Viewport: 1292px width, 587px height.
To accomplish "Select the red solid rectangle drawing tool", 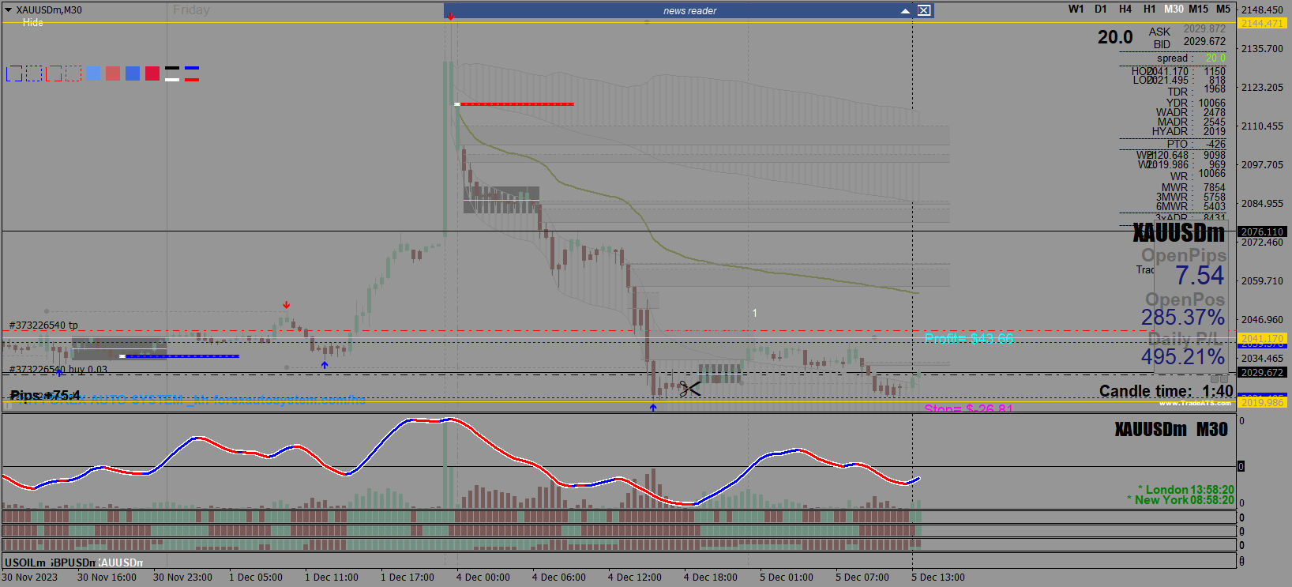I will [x=54, y=73].
